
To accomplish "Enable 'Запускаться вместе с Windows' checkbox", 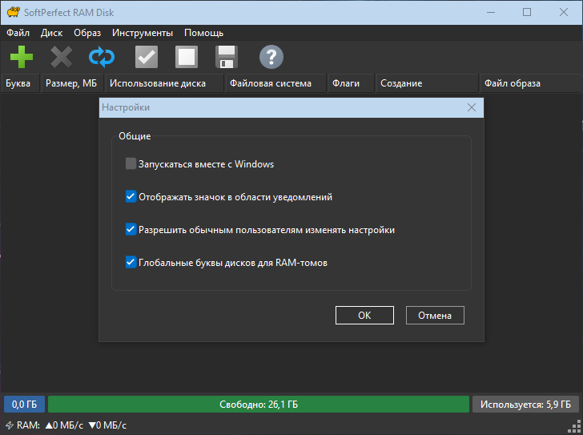I will click(131, 164).
